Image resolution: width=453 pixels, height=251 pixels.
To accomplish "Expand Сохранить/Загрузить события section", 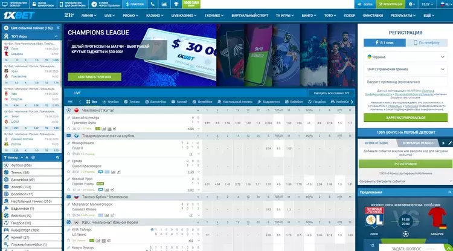I will (406, 181).
